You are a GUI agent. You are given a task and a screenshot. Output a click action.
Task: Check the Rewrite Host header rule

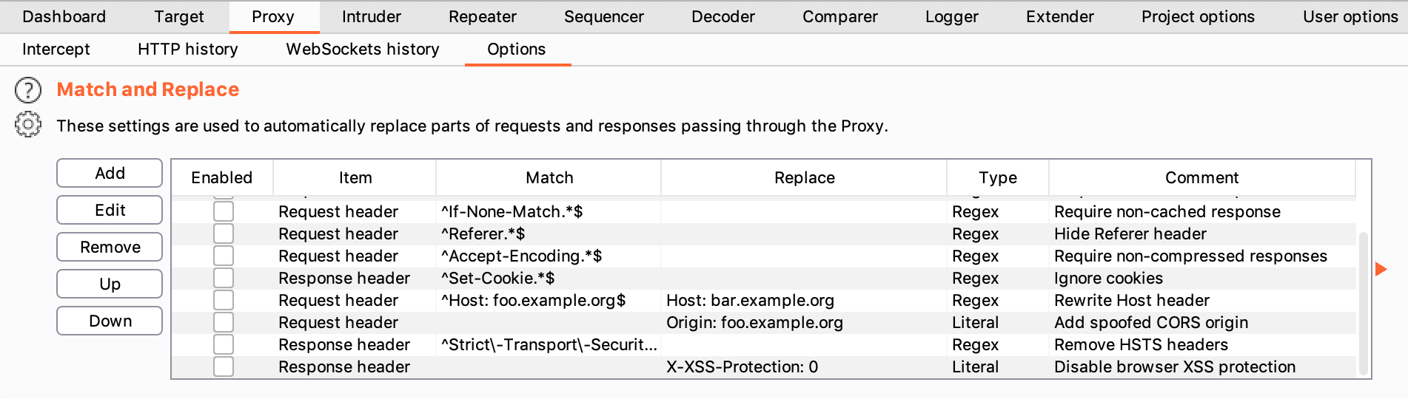(224, 301)
